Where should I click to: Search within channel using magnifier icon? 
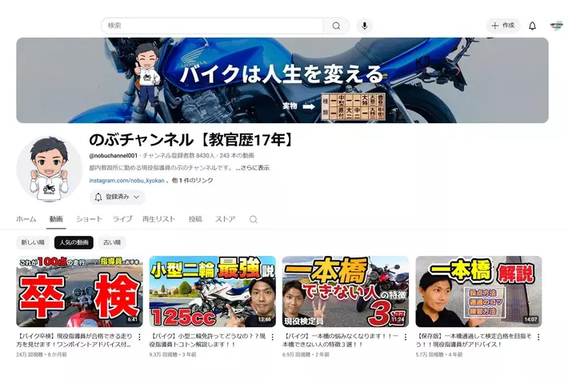(x=254, y=219)
